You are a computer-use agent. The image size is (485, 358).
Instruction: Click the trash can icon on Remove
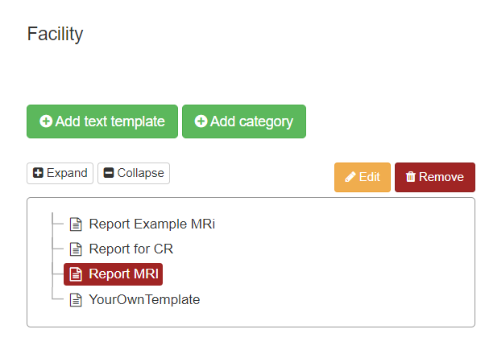click(410, 177)
